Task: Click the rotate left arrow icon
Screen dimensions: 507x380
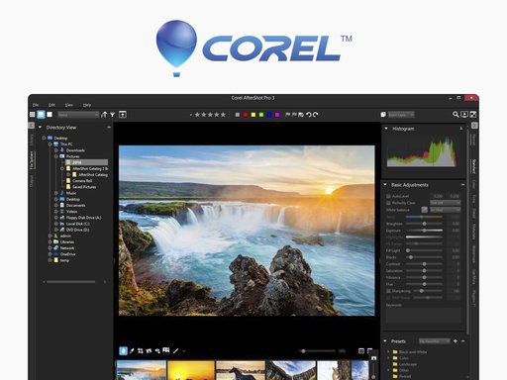Action: 309,115
